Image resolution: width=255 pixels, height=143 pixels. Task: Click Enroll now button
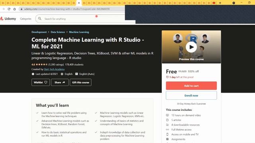[x=191, y=95]
